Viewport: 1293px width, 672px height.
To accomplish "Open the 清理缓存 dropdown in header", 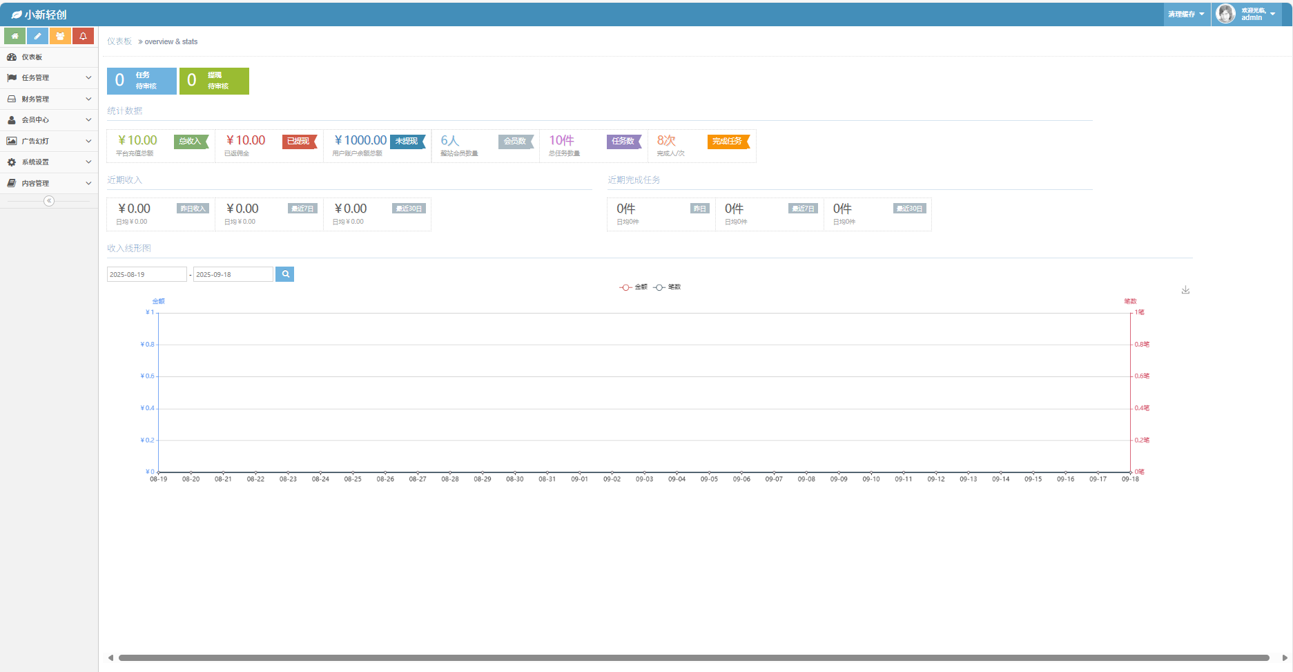I will coord(1185,14).
